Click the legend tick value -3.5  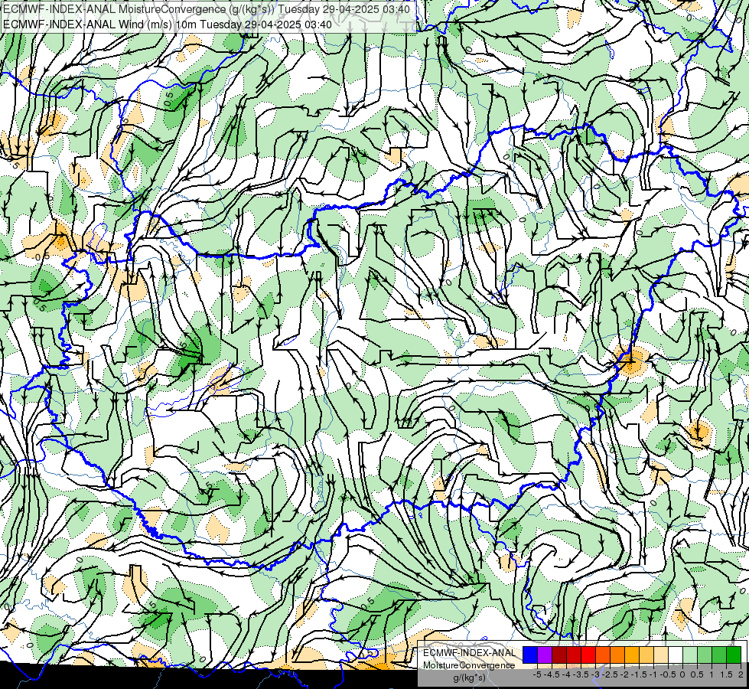tap(581, 674)
